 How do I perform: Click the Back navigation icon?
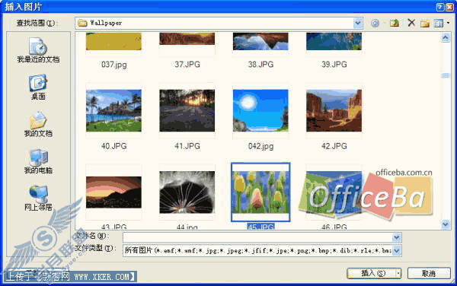pos(375,23)
